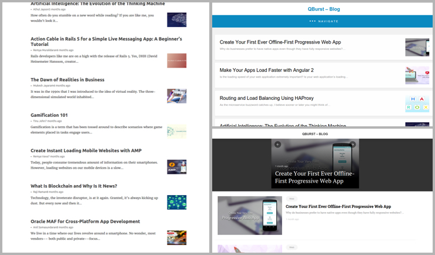Image resolution: width=435 pixels, height=255 pixels.
Task: Click carousel slide title Create Your First Ever Offline-First
Action: tap(314, 177)
